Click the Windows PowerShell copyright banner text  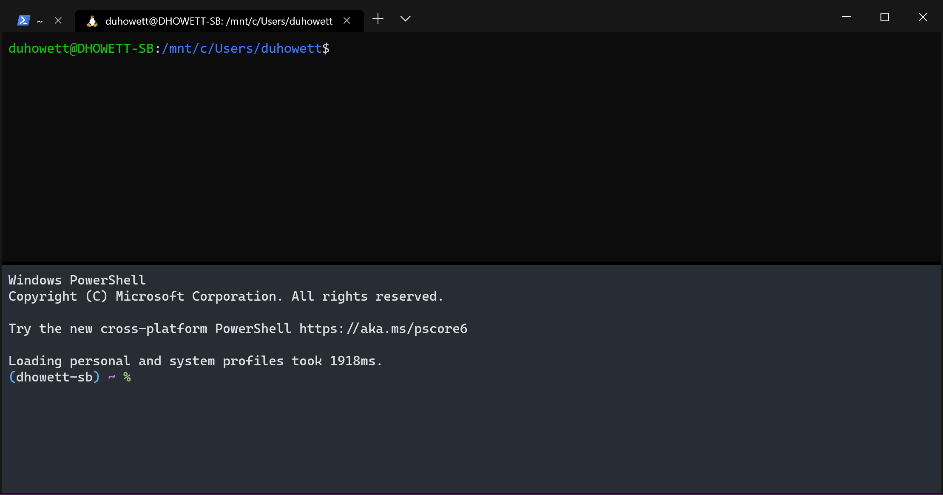(225, 296)
